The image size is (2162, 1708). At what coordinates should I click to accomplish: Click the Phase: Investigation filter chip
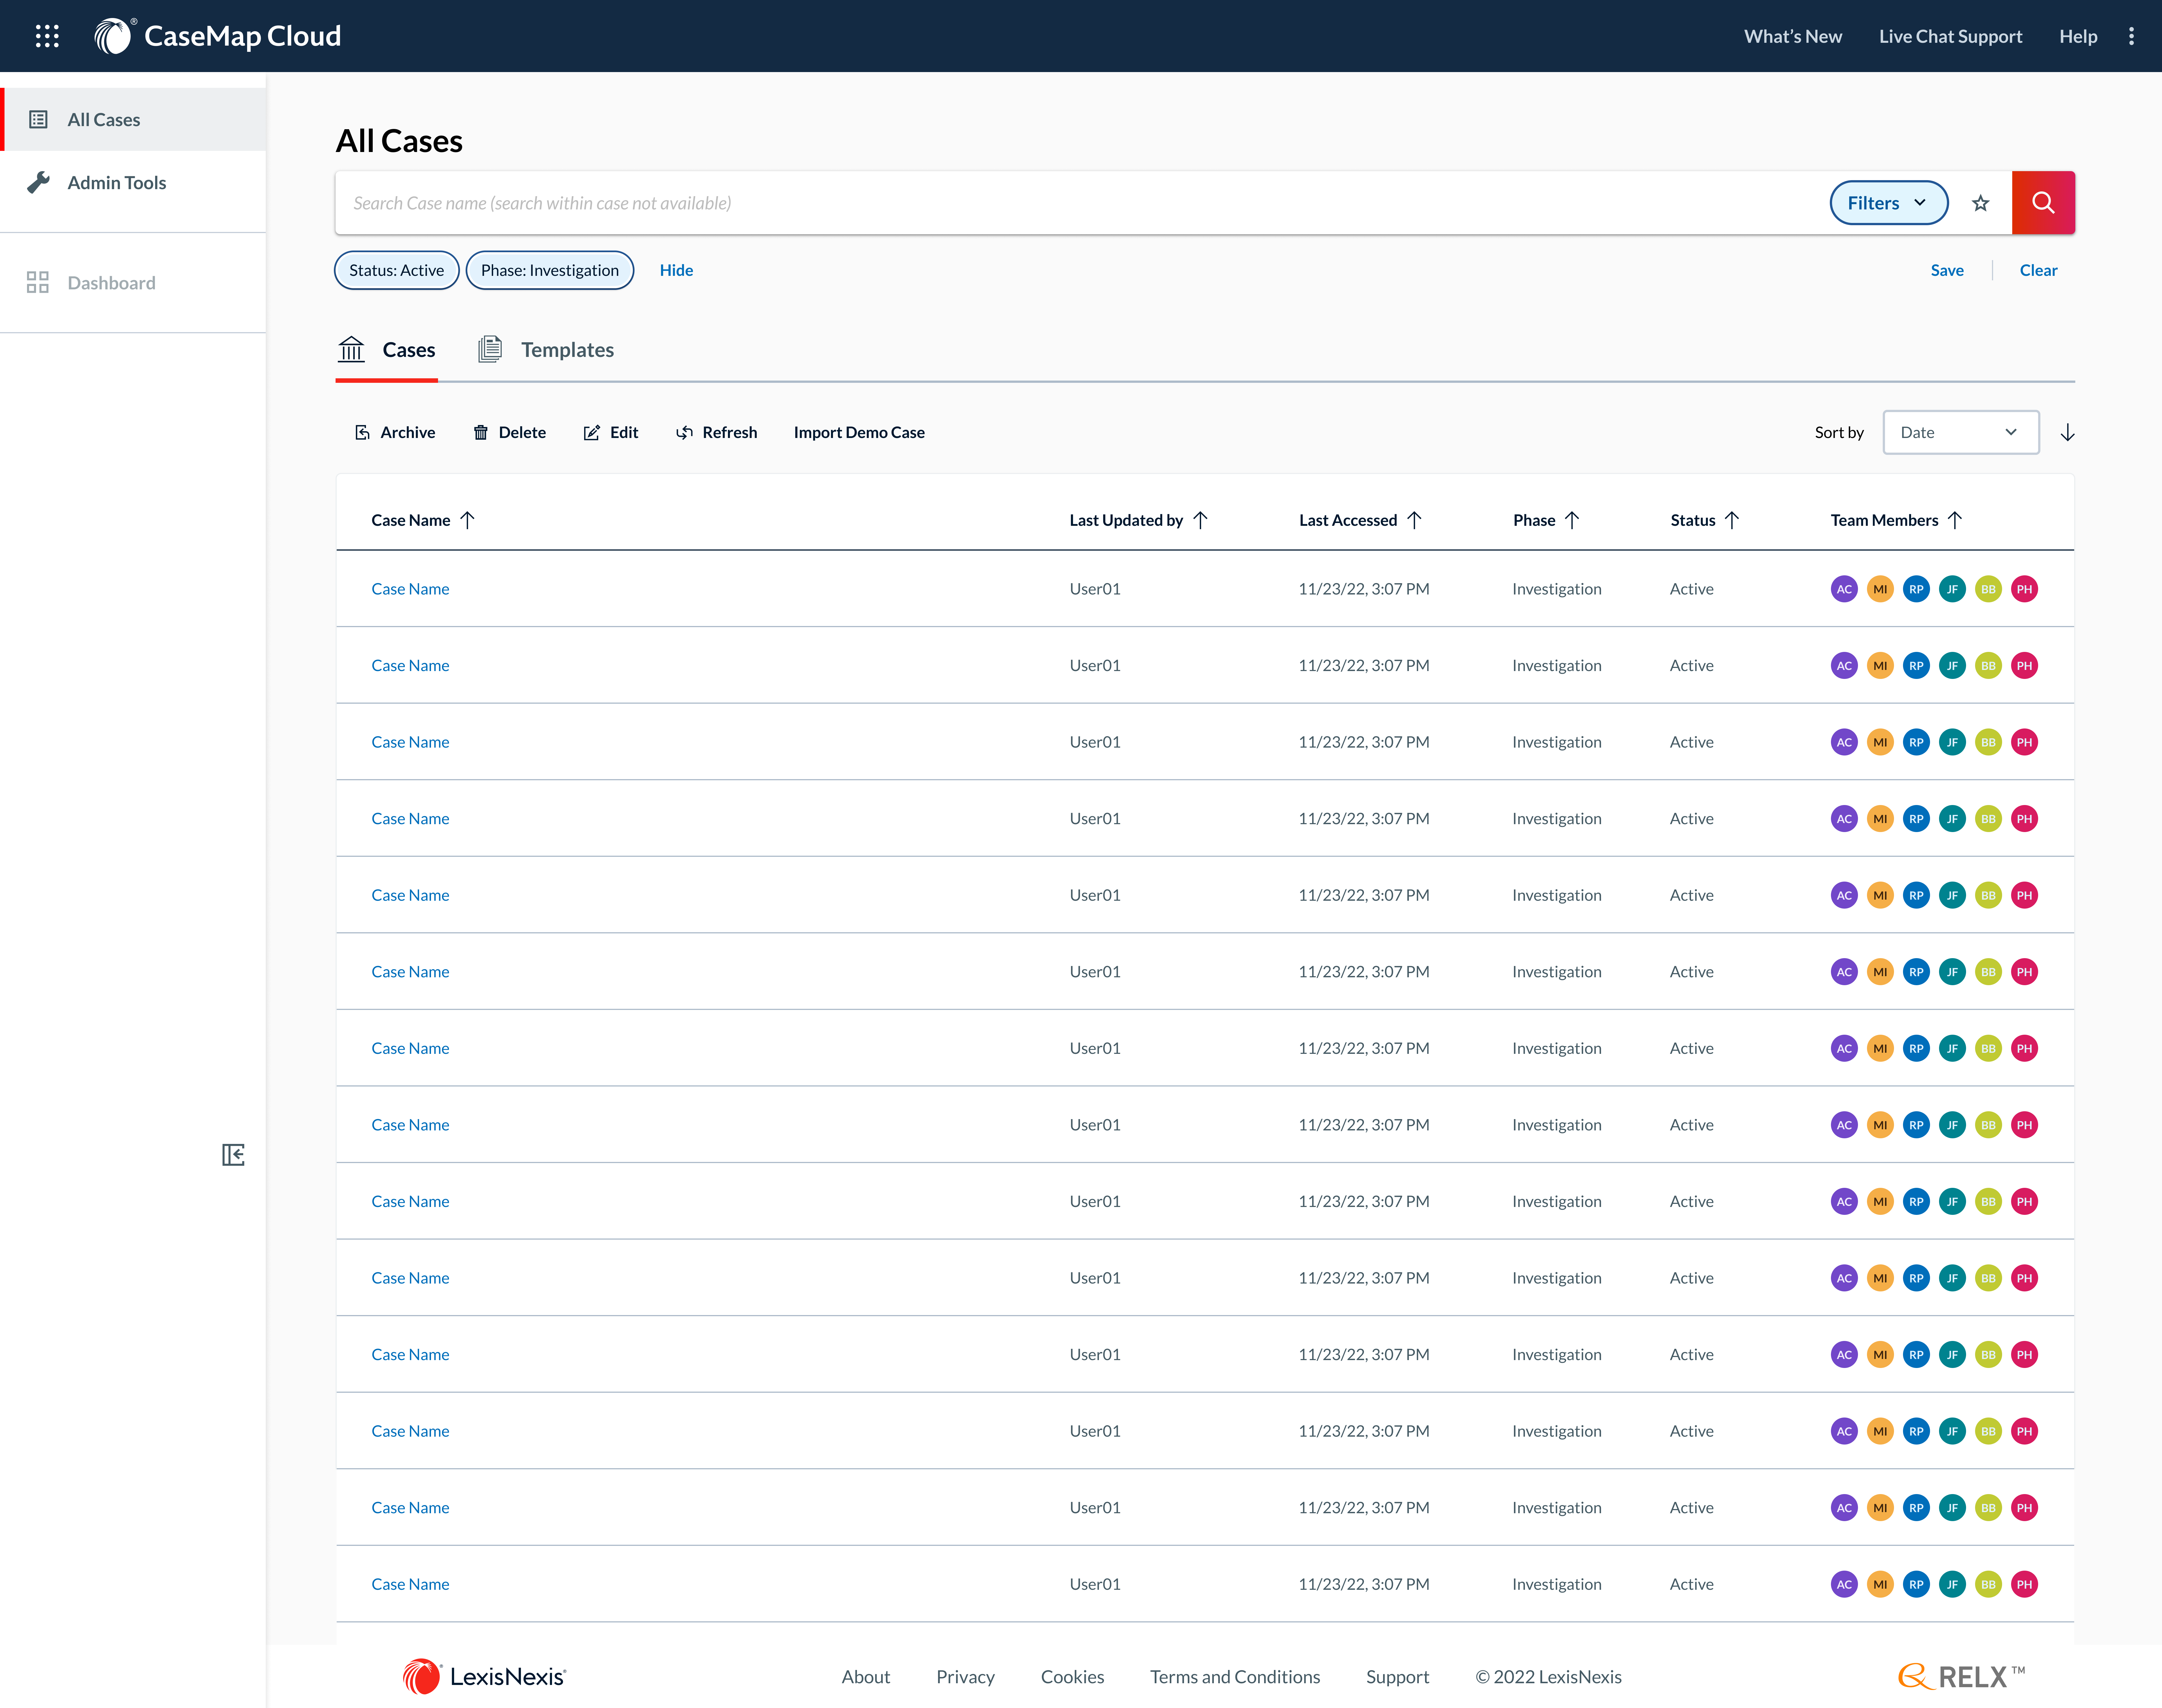[550, 270]
